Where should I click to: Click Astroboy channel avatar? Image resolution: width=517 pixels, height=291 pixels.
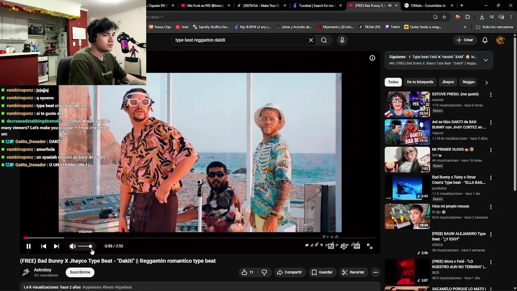click(x=26, y=272)
